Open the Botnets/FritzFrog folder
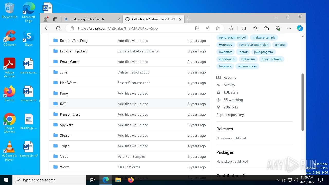The image size is (329, 185). (x=74, y=41)
